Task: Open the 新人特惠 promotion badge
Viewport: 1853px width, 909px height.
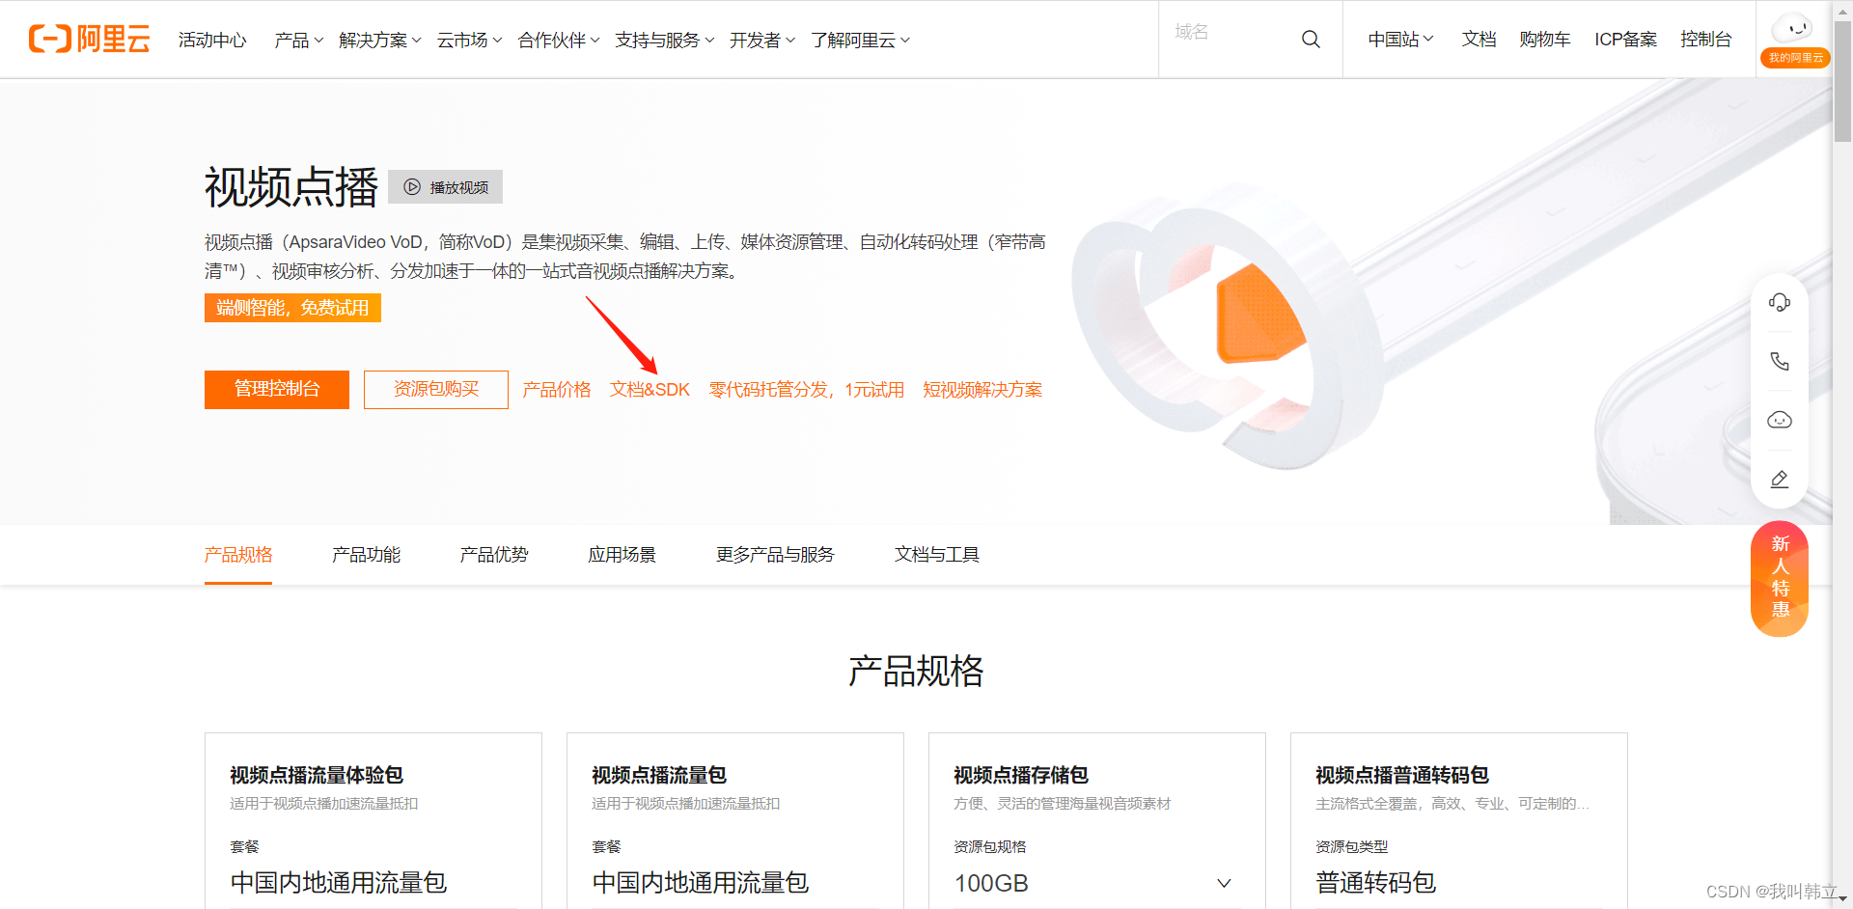Action: click(x=1780, y=578)
